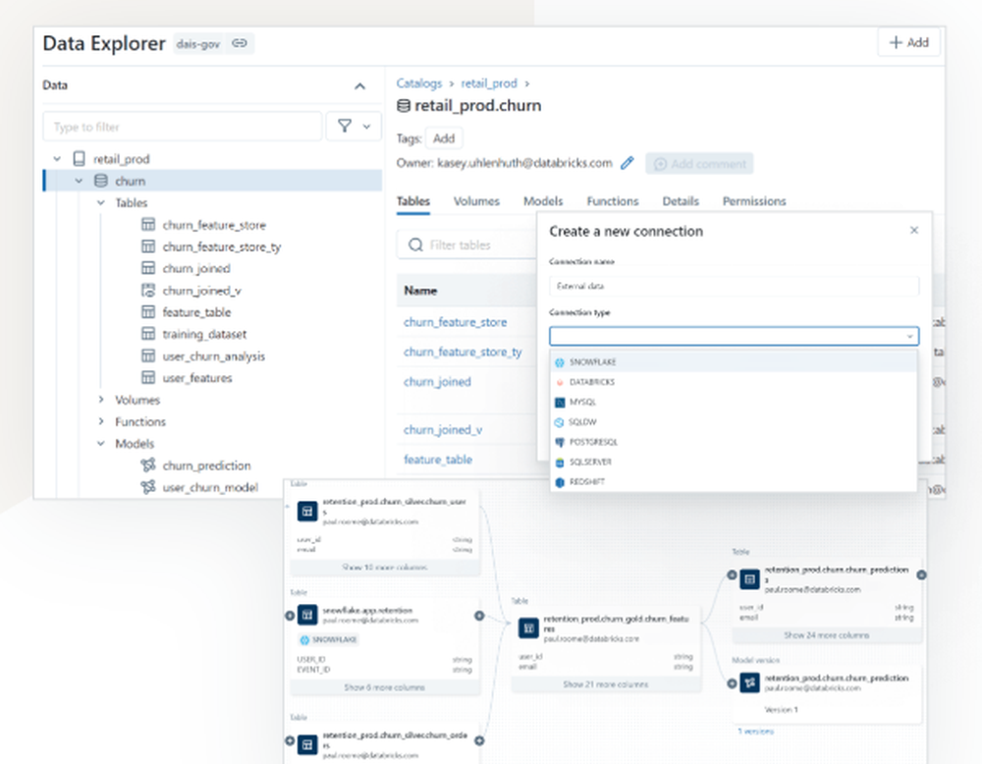Expand upstream of the Model version lineage node
The width and height of the screenshot is (982, 764).
[732, 683]
